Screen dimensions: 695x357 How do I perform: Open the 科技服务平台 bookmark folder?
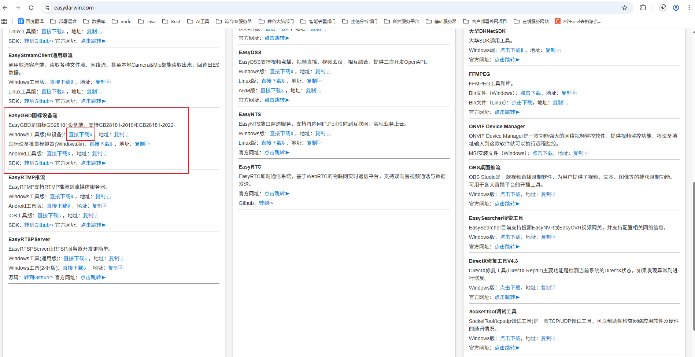pyautogui.click(x=402, y=21)
